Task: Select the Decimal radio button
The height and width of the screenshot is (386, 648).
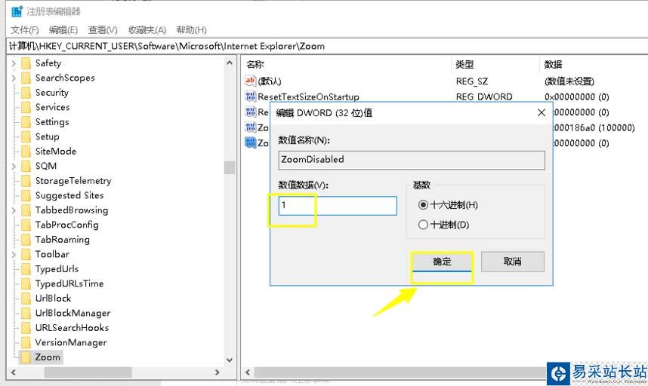Action: 423,225
